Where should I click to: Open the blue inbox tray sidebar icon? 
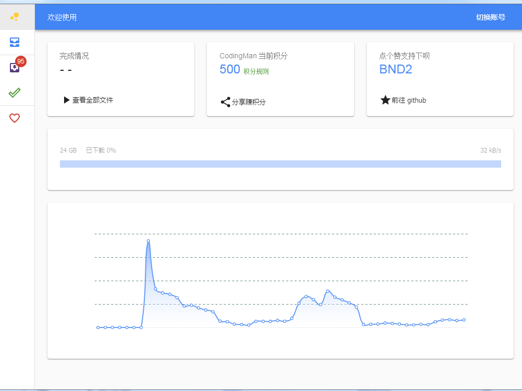(15, 42)
